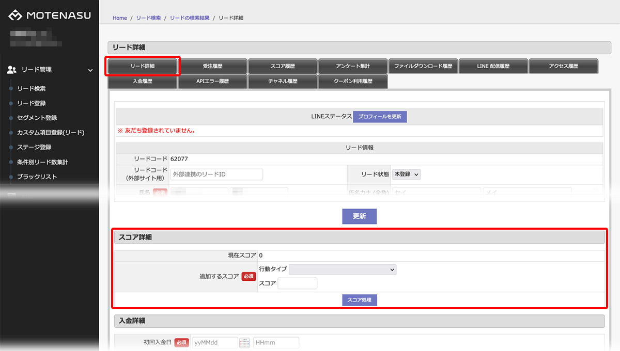Open the 行動タイプ dropdown
Screen dimensions: 620x351
pos(343,269)
